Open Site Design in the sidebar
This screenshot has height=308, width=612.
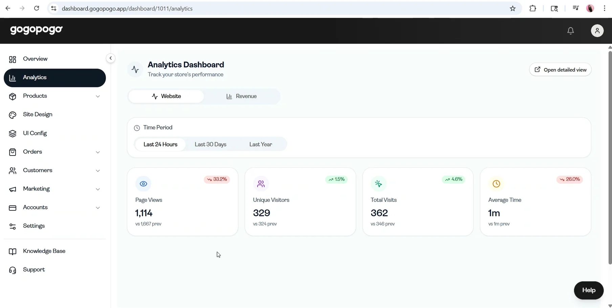[x=55, y=115]
